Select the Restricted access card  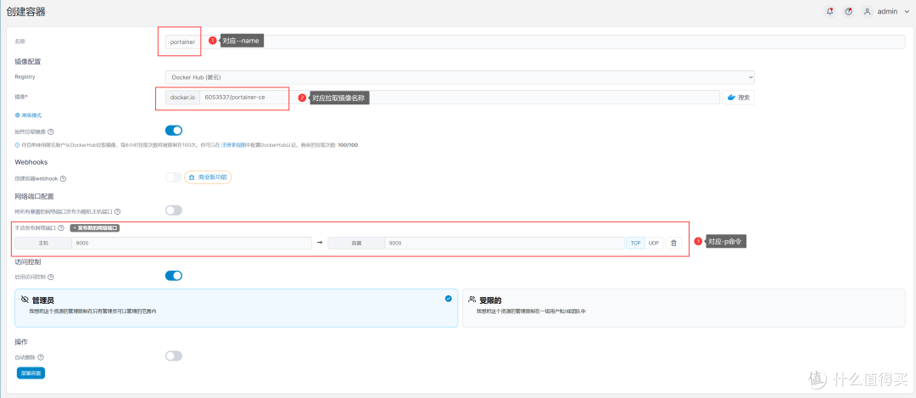(684, 308)
